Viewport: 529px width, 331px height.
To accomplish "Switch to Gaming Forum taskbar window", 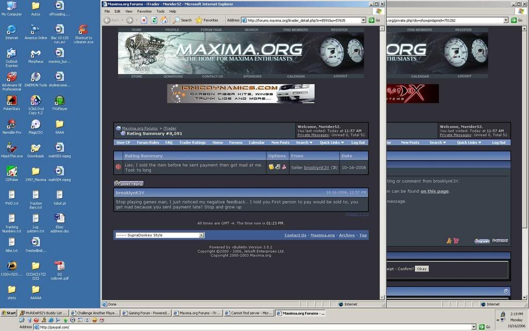I will 146,313.
